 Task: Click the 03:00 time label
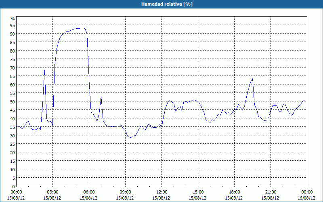52,192
